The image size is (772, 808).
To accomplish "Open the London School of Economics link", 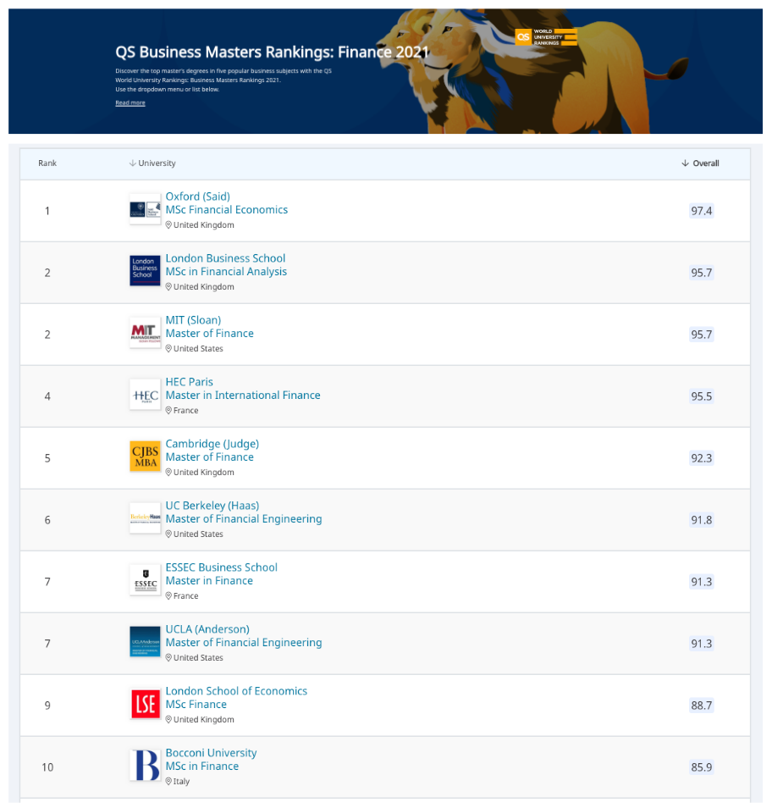I will [x=236, y=691].
